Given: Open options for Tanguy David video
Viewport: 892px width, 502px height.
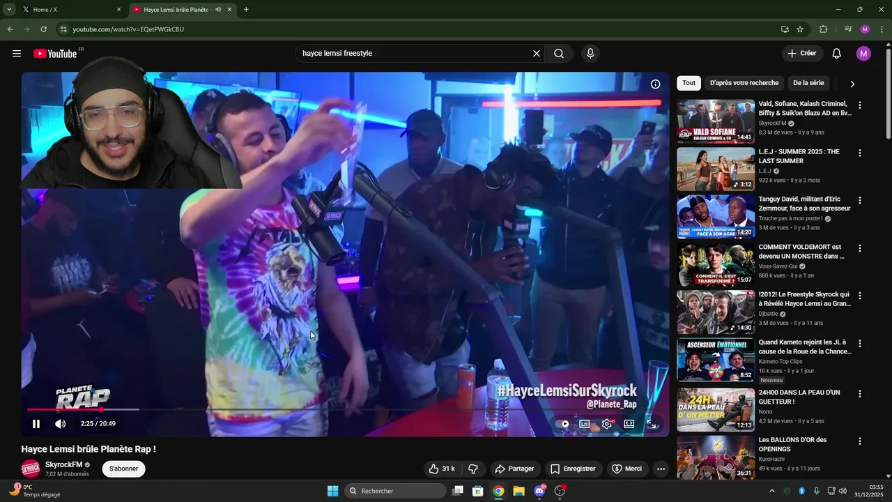Looking at the screenshot, I should point(859,200).
